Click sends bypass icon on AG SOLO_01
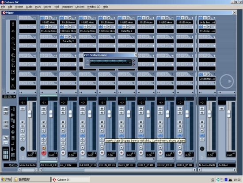The height and width of the screenshot is (183, 243). pos(44,143)
